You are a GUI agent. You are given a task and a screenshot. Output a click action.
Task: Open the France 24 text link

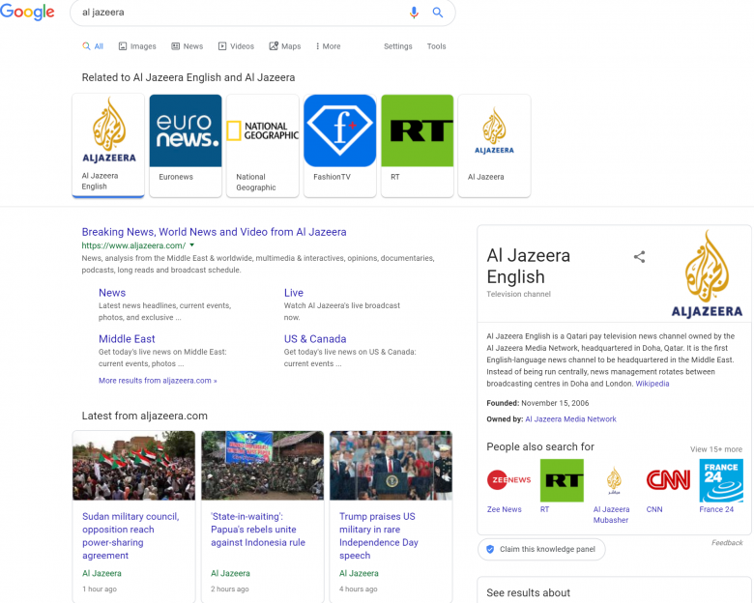tap(716, 509)
